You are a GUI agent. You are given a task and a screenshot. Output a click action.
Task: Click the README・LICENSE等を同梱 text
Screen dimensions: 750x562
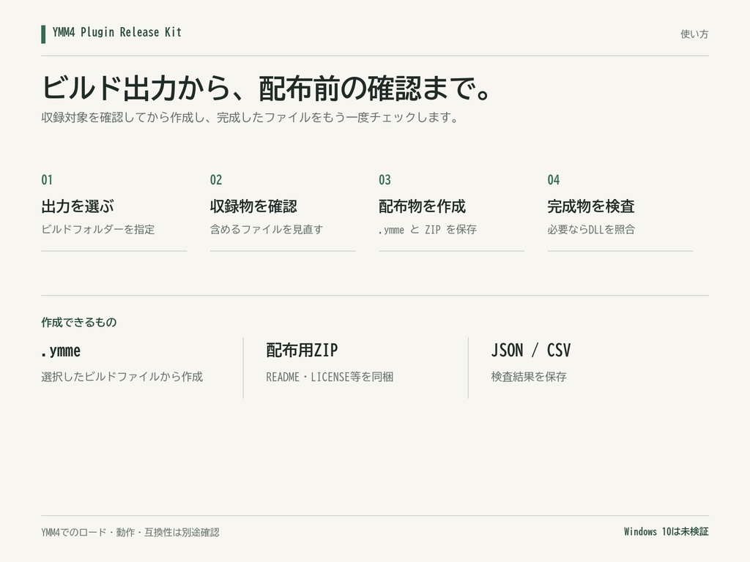330,377
